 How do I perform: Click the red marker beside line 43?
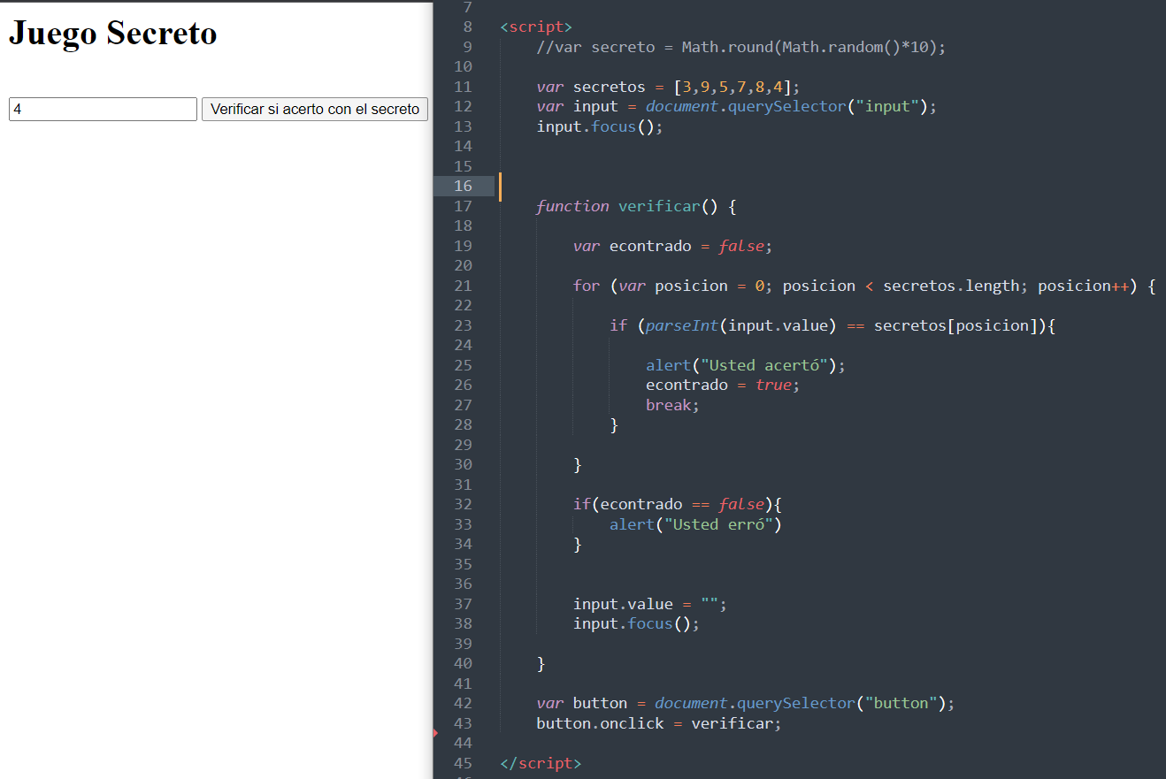point(436,732)
